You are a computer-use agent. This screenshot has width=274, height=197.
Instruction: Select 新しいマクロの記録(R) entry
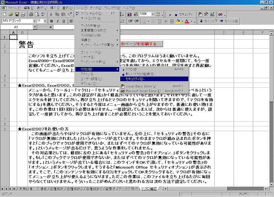pyautogui.click(x=154, y=74)
